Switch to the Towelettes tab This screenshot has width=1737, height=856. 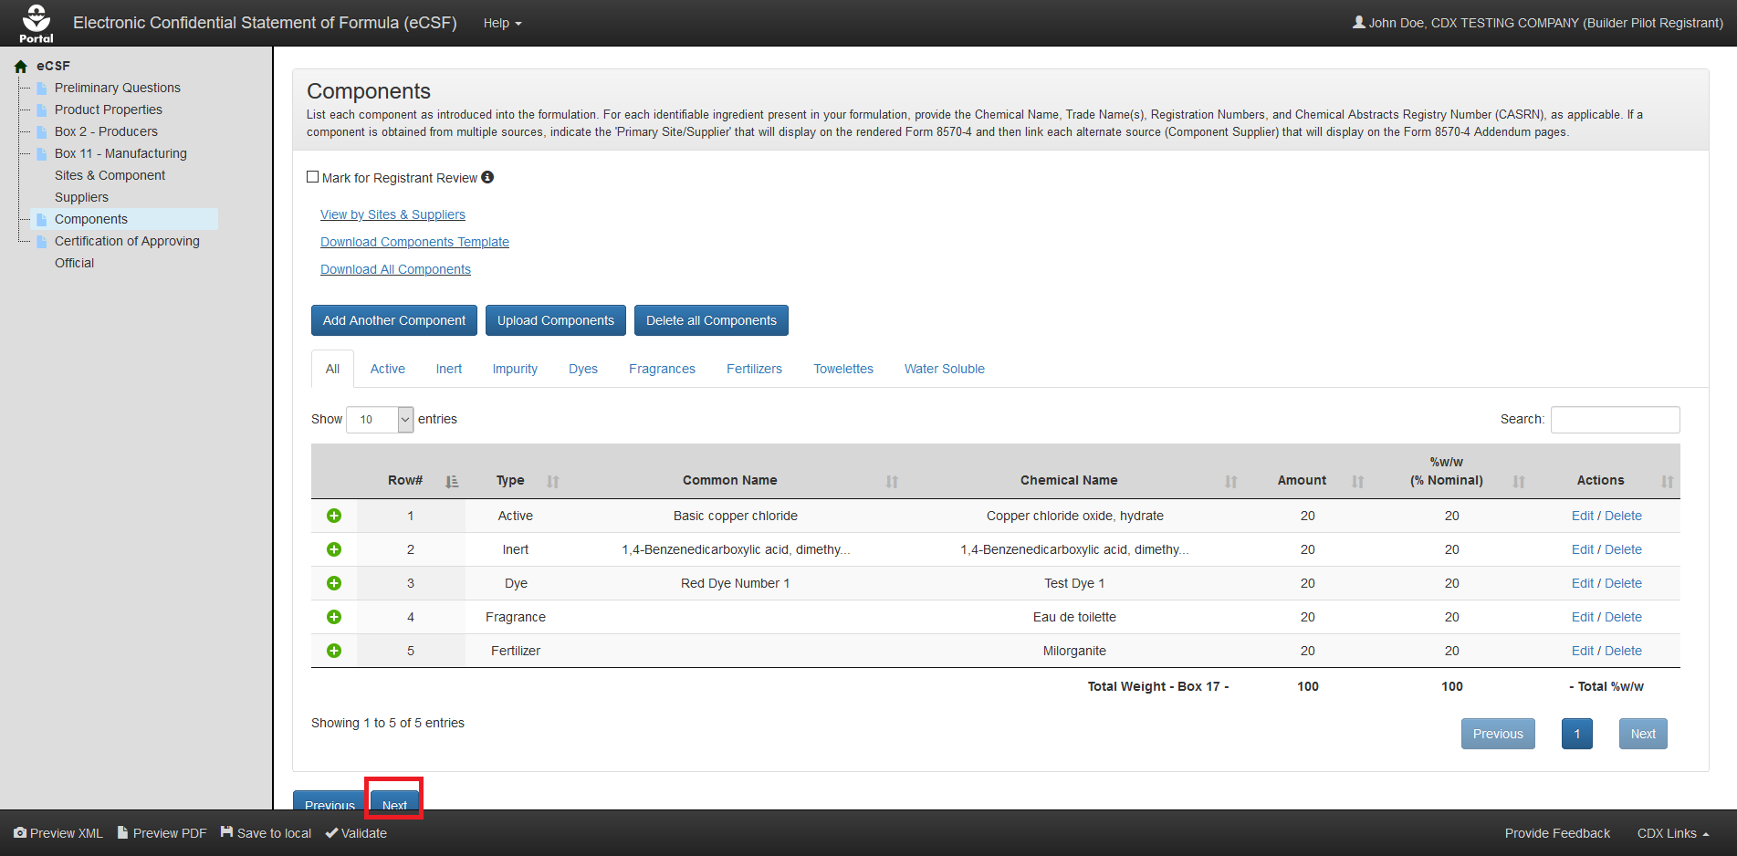(843, 369)
